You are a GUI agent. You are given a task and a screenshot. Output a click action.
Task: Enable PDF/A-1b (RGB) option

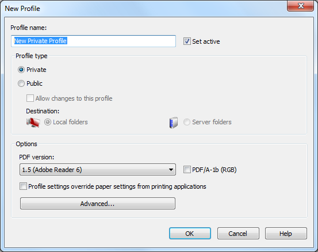click(187, 169)
